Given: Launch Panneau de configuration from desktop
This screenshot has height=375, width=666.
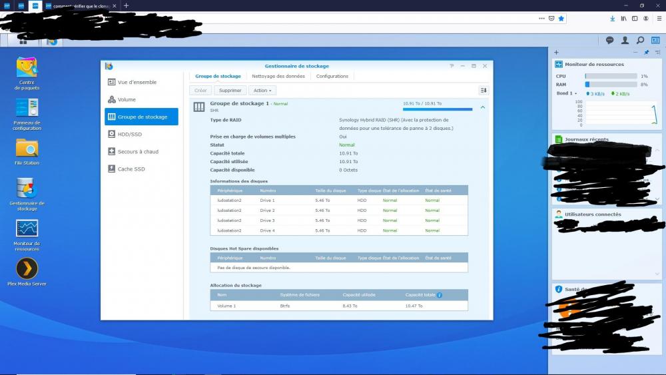Looking at the screenshot, I should pyautogui.click(x=27, y=107).
